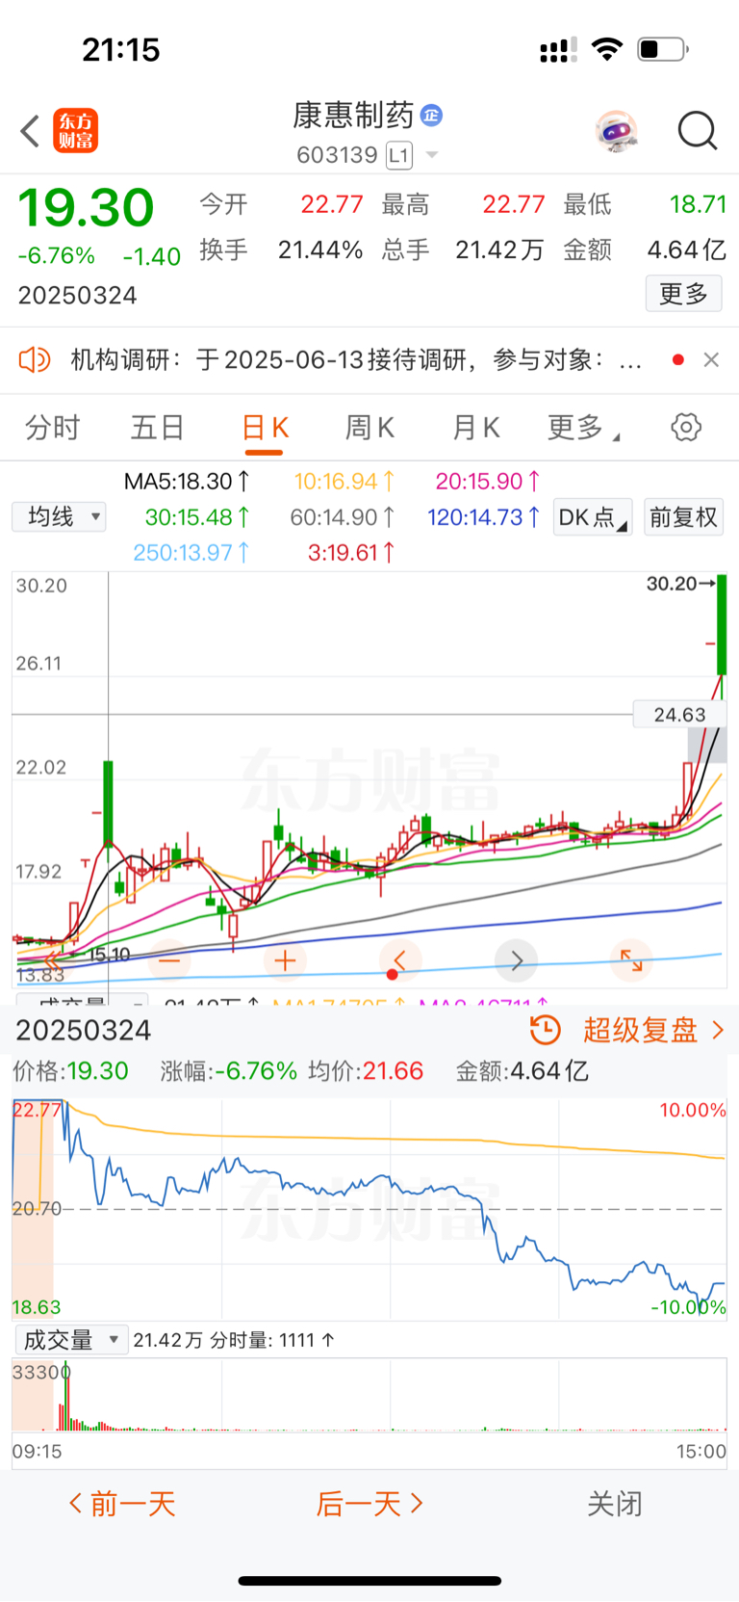Zoom in chart with plus icon
The width and height of the screenshot is (739, 1602).
[x=285, y=960]
